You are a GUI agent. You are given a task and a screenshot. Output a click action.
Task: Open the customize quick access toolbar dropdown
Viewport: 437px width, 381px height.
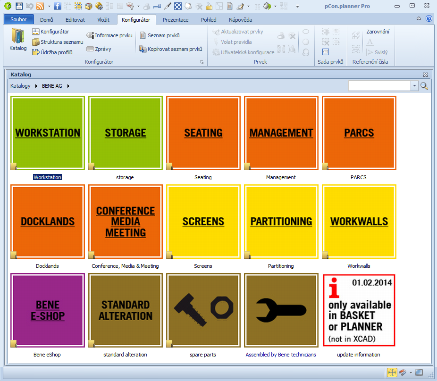pos(297,6)
